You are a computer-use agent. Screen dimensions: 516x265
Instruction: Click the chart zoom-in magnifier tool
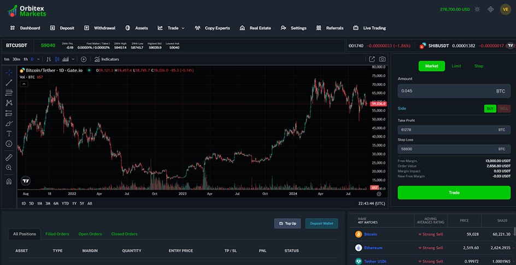point(9,168)
